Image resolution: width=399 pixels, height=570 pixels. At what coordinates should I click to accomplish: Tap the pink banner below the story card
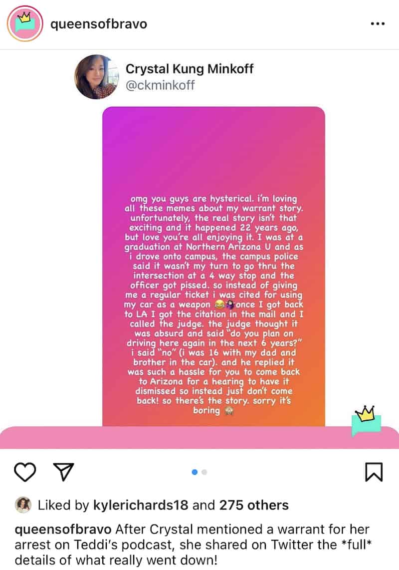point(199,438)
